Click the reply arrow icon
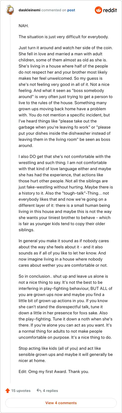122x413 pixels. click(x=39, y=390)
